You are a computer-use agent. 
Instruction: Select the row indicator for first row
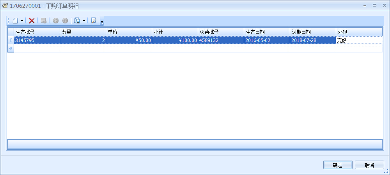11,40
